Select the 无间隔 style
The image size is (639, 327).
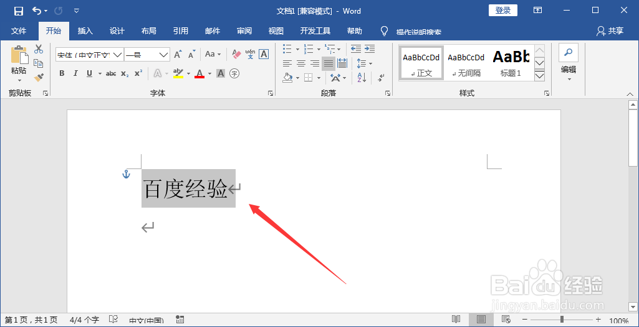pos(466,62)
